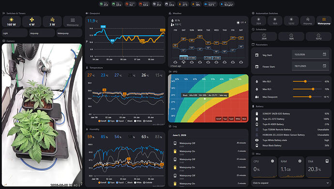Viewport: 334px width, 189px height.
Task: Click the Flower weeks chip in top bar
Action: pos(143,4)
